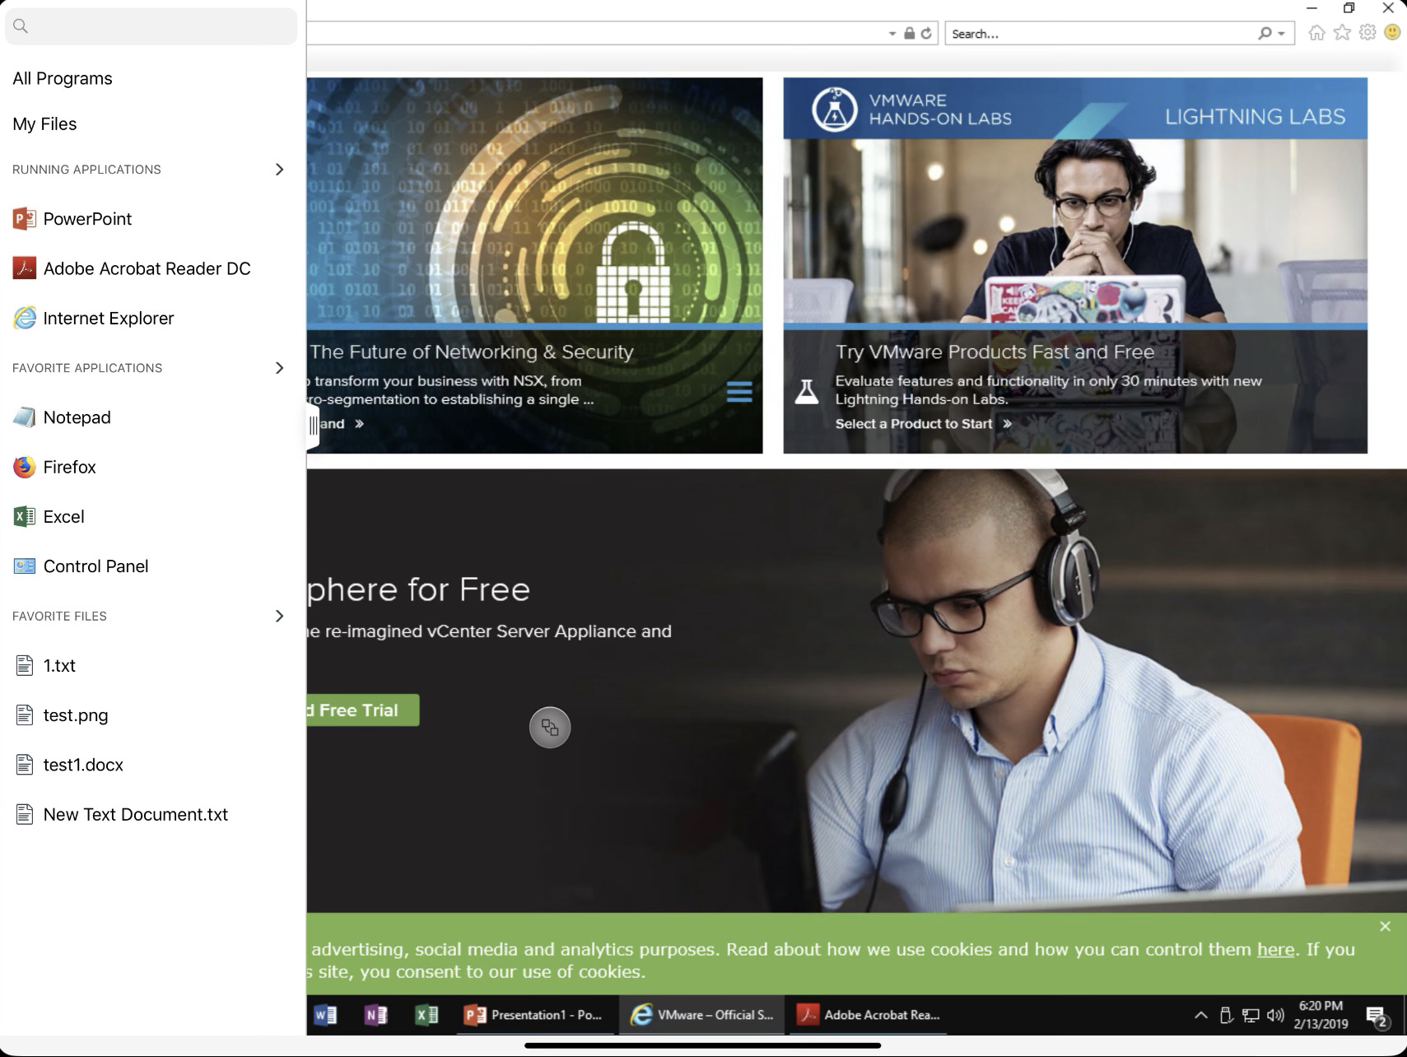
Task: Click the network tray icon
Action: (1251, 1015)
